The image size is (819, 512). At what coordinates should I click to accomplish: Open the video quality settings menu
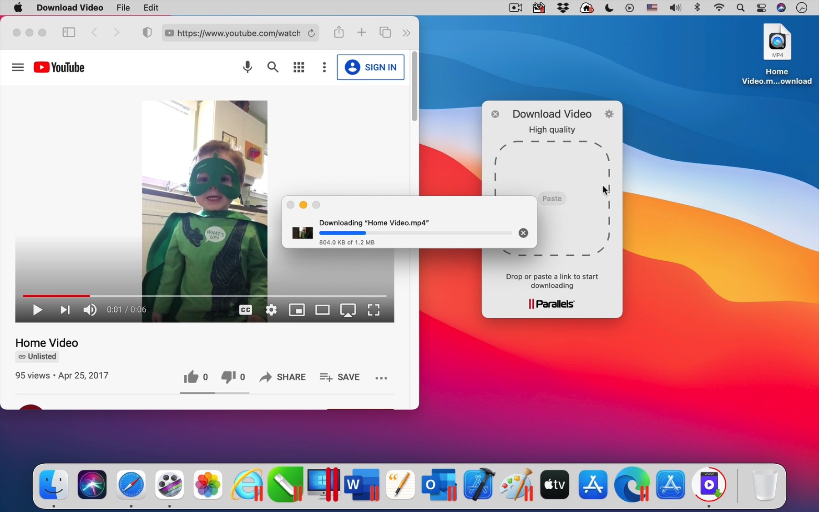tap(271, 310)
